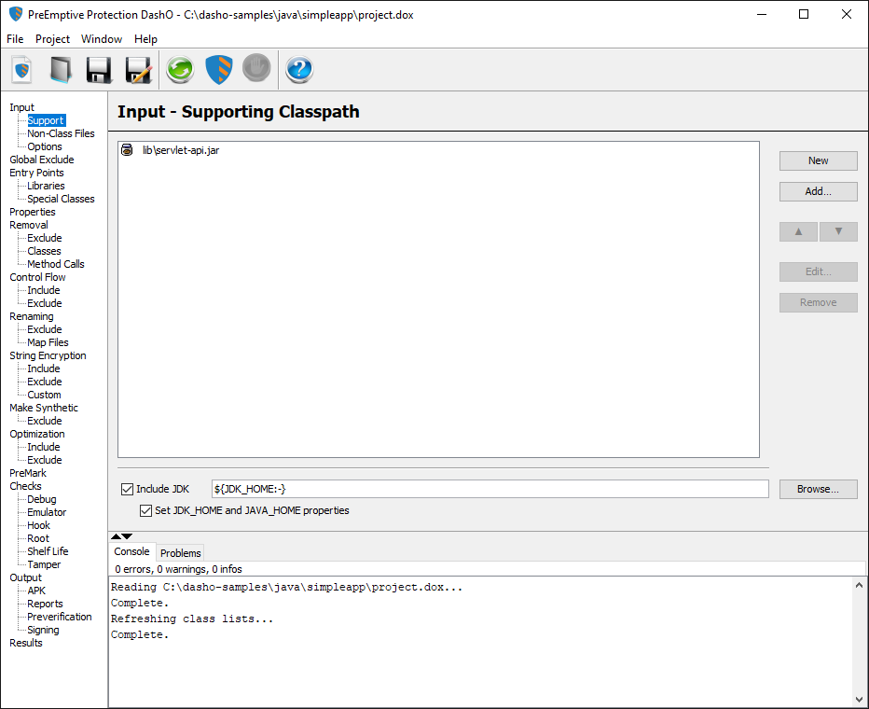Select Special Classes tree item
The width and height of the screenshot is (869, 709).
point(61,199)
